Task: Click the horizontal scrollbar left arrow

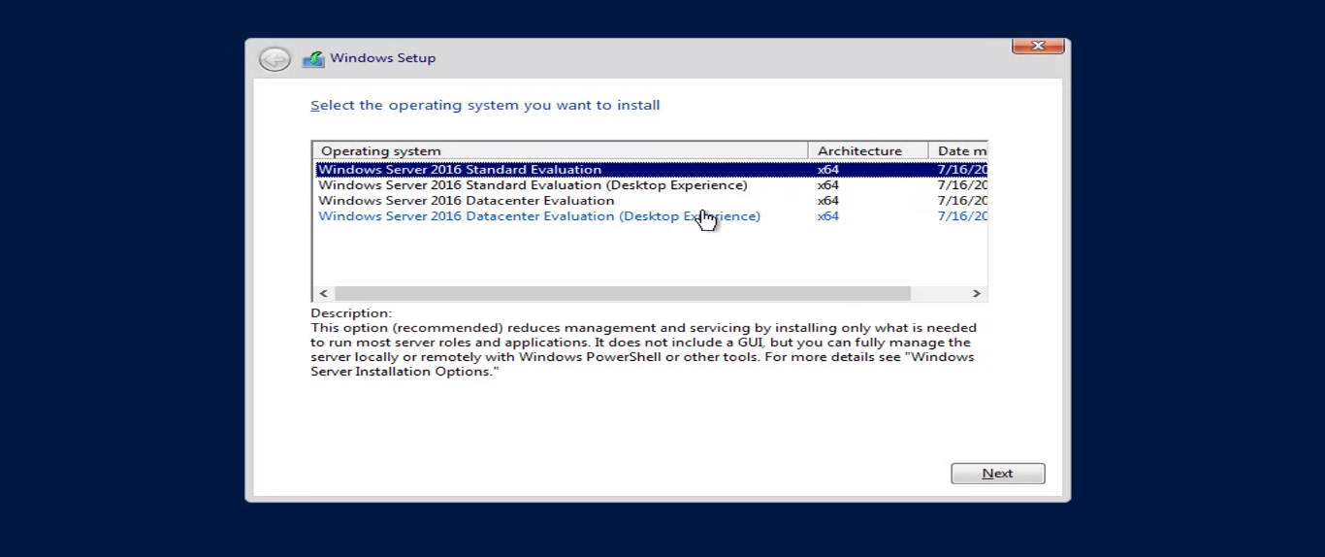Action: tap(324, 293)
